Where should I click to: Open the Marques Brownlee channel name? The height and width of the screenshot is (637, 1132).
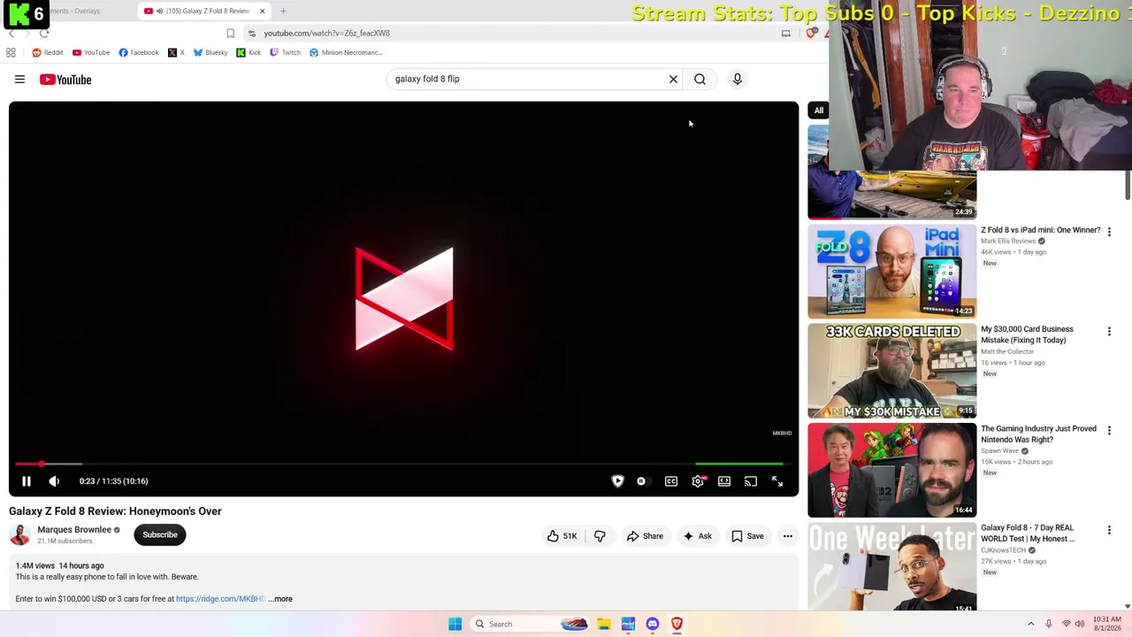coord(74,530)
